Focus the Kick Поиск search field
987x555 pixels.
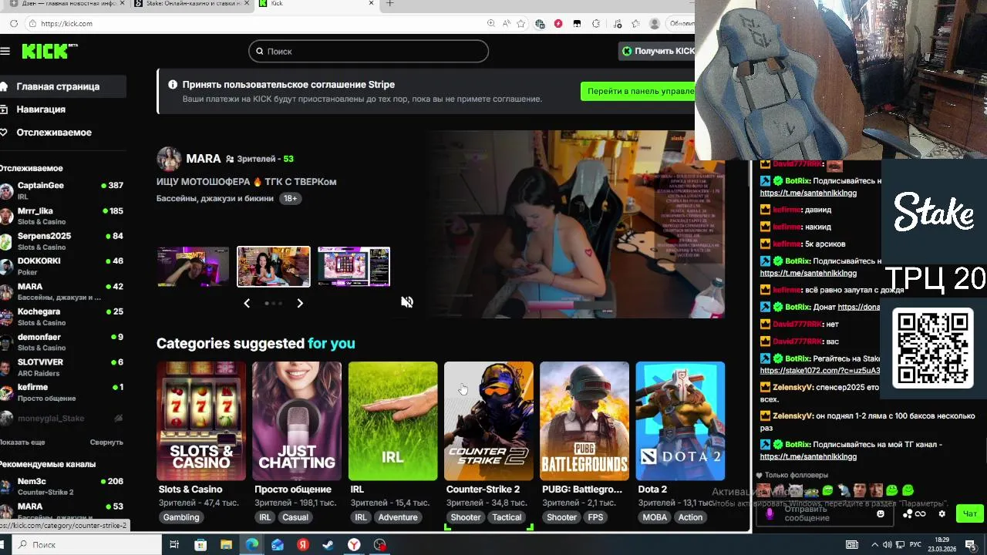point(369,52)
